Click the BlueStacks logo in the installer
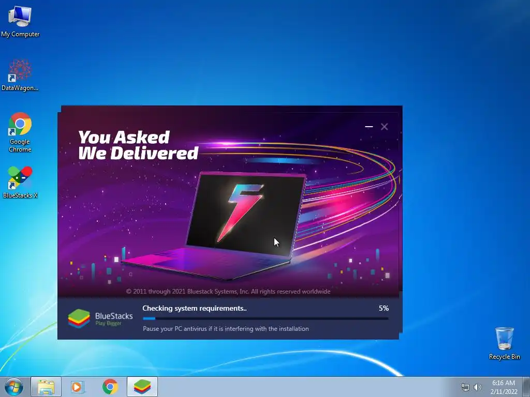The height and width of the screenshot is (397, 530). (100, 318)
